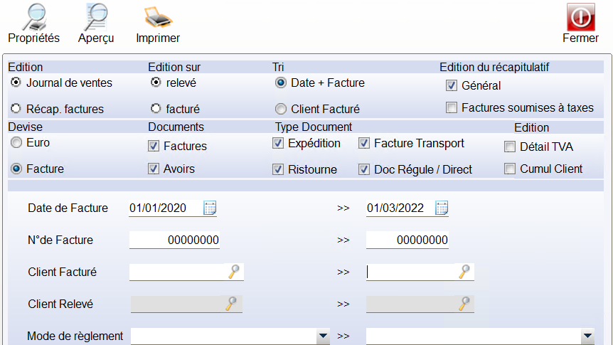Click the Aperçu preview icon
Viewport: 613px width, 345px height.
click(x=95, y=16)
